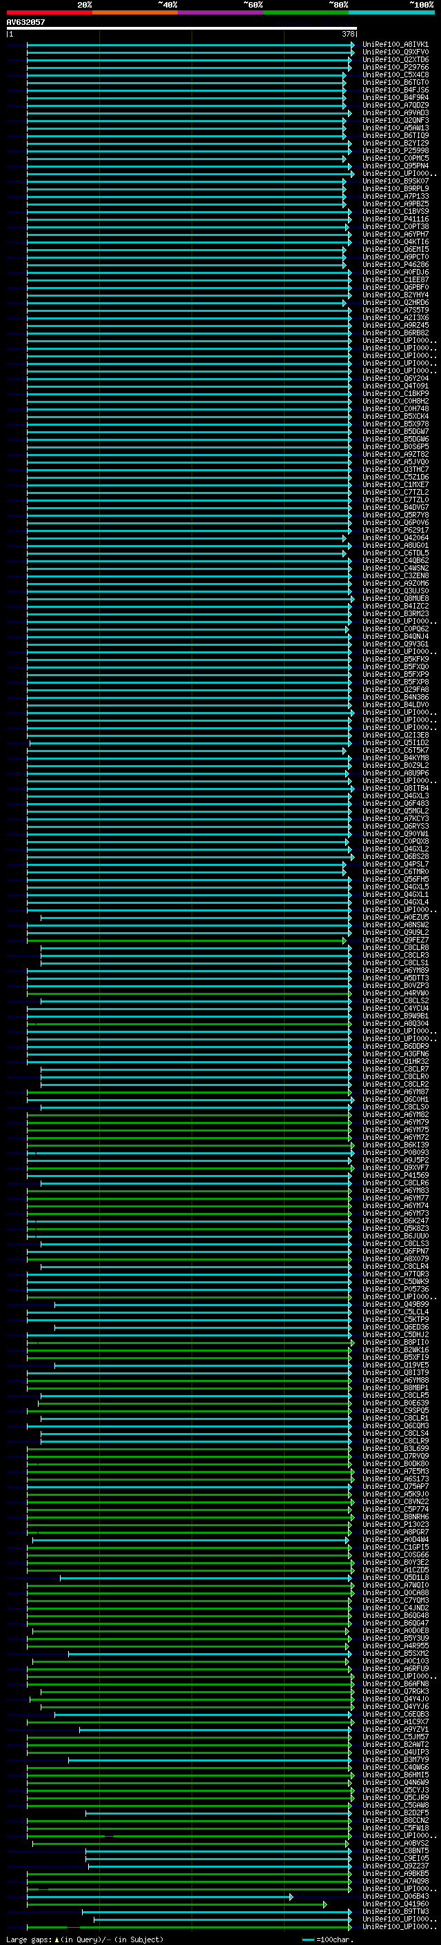Open hit UniRef100_A9VAD3
The width and height of the screenshot is (441, 1945).
(x=396, y=112)
